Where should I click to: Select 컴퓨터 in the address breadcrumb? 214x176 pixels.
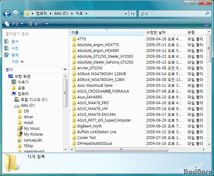42,13
